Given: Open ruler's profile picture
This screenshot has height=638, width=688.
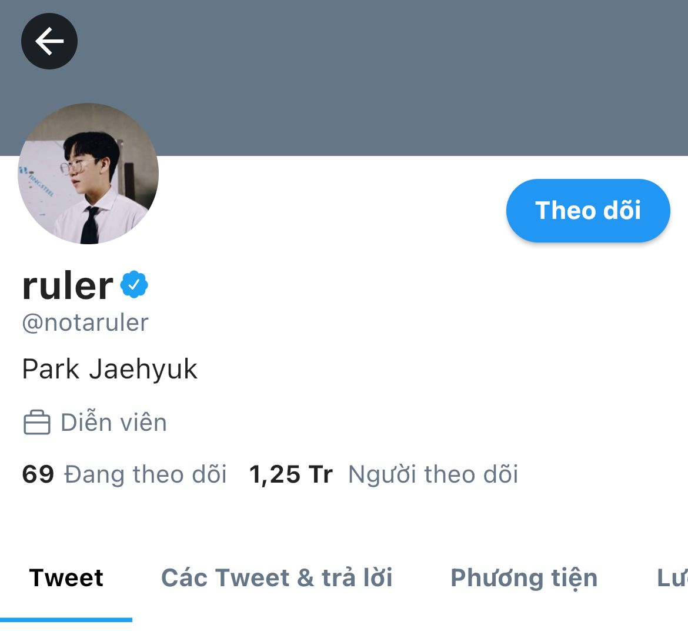Looking at the screenshot, I should pos(88,174).
